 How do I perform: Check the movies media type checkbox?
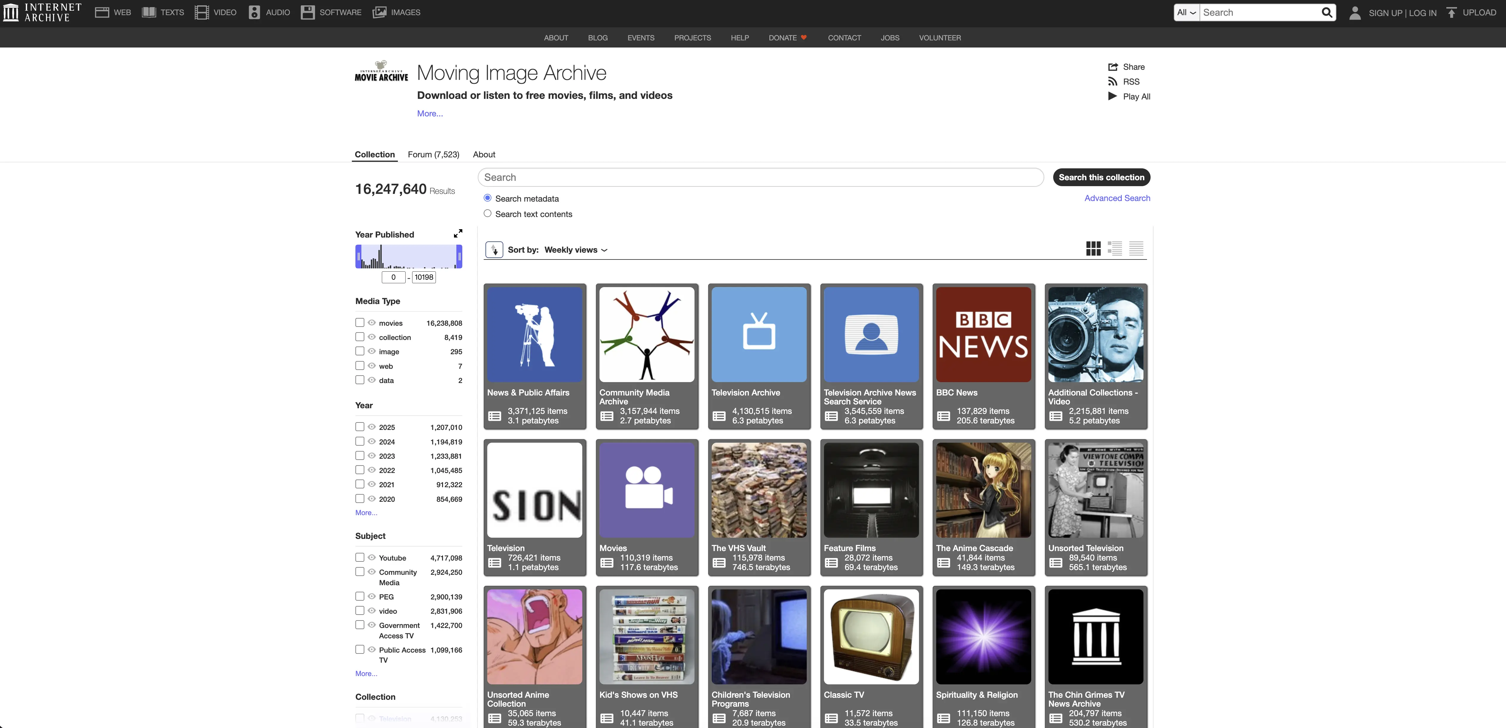pyautogui.click(x=360, y=323)
